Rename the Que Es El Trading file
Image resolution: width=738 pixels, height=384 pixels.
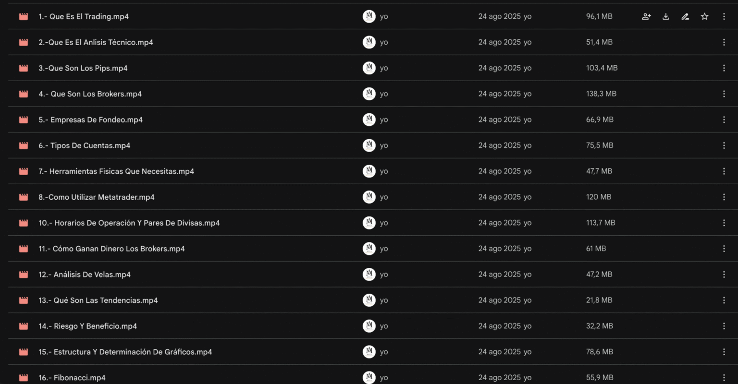[685, 16]
